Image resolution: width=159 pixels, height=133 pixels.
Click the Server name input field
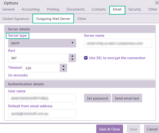point(118,43)
